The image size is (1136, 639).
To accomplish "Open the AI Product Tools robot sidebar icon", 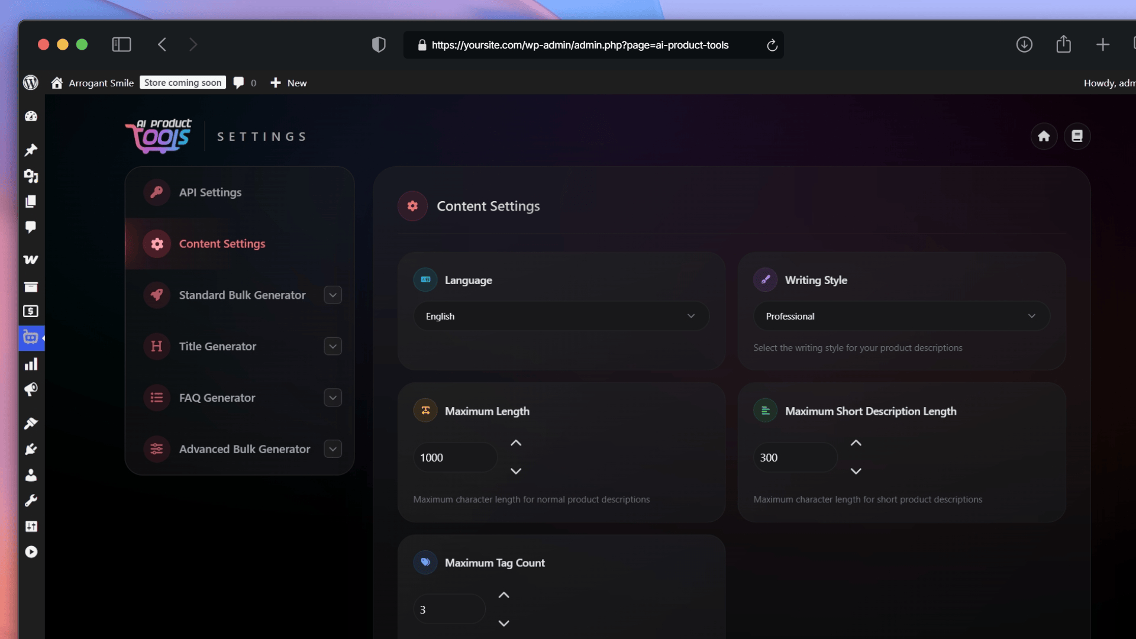I will tap(31, 338).
